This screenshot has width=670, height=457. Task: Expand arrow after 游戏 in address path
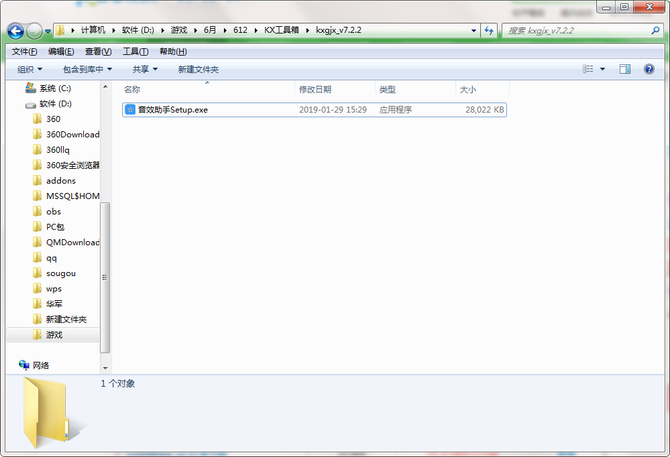coord(195,30)
